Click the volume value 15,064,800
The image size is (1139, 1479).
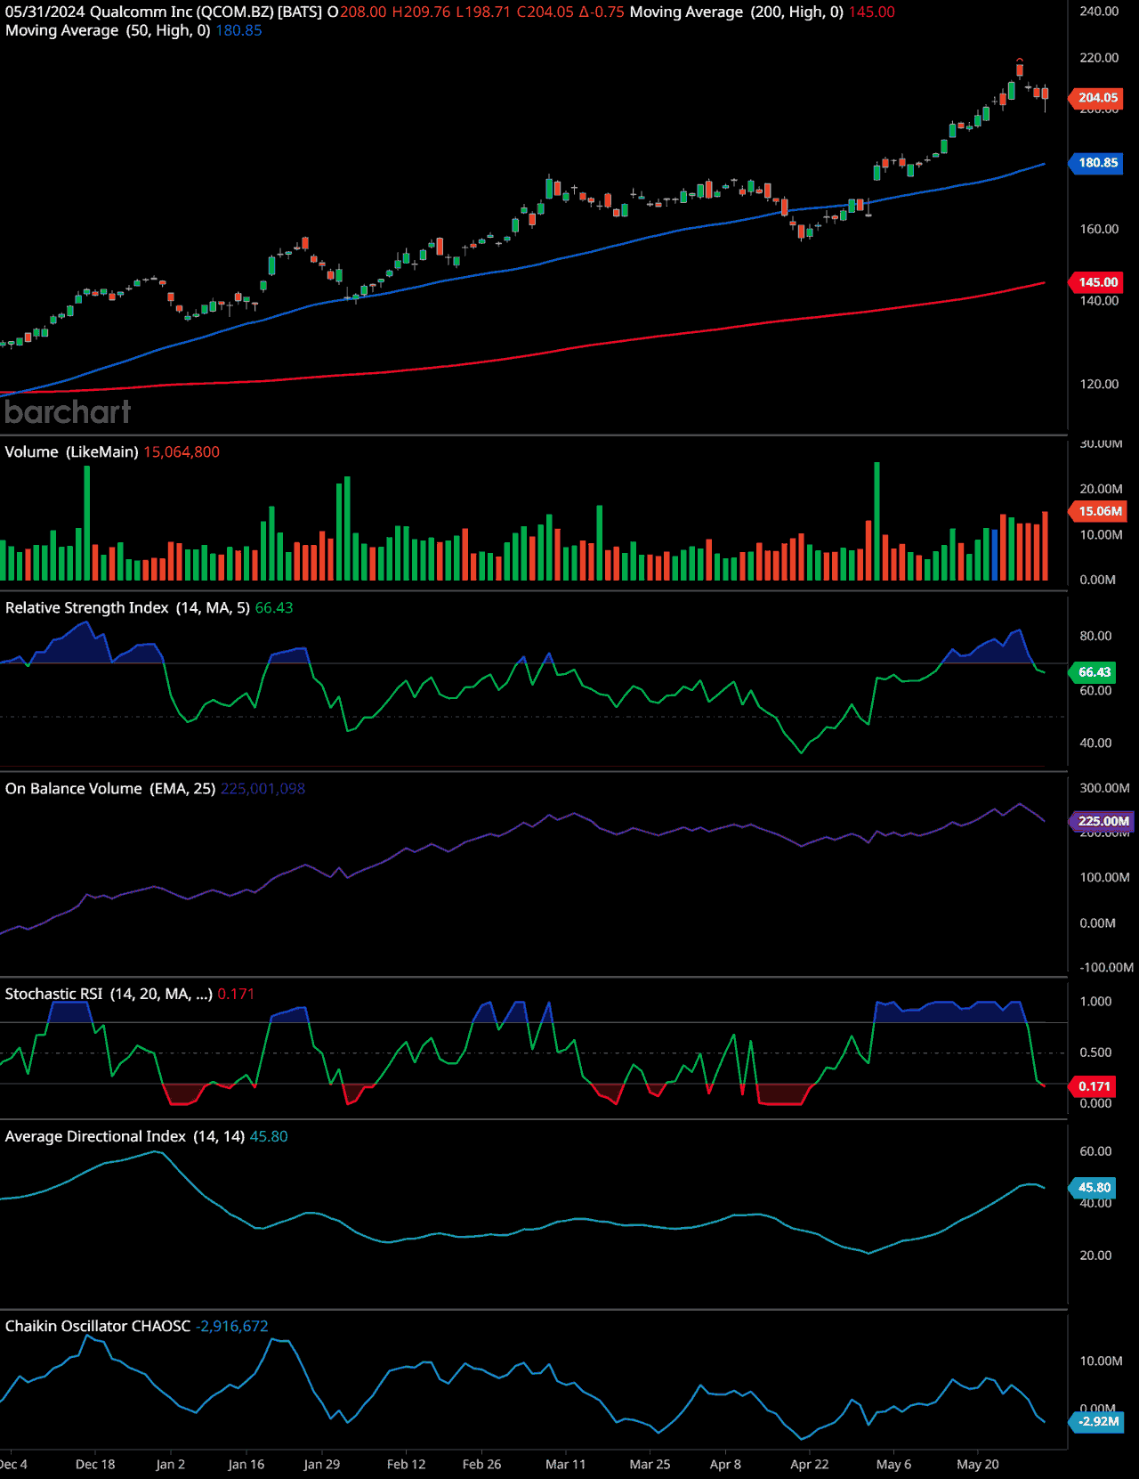point(182,451)
